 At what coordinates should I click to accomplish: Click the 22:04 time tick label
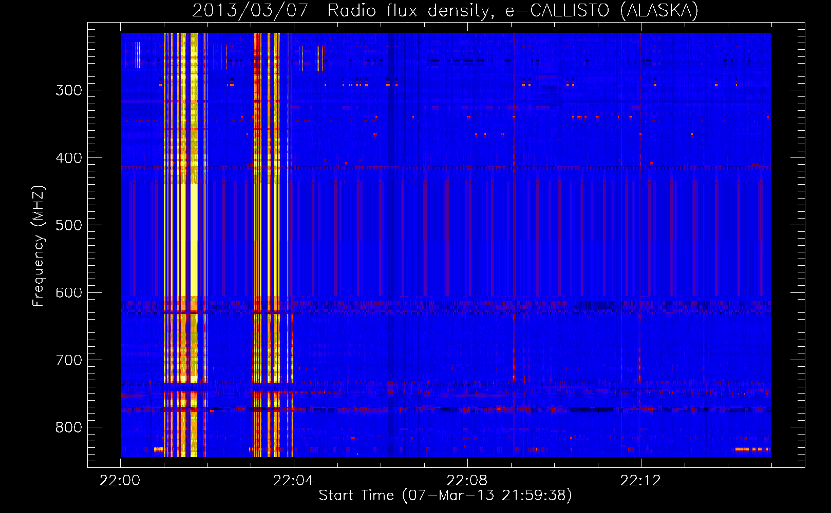(293, 481)
